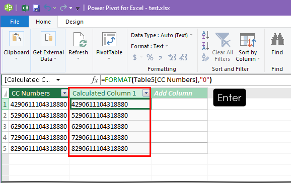
Task: Apply percent format icon
Action: [150, 57]
